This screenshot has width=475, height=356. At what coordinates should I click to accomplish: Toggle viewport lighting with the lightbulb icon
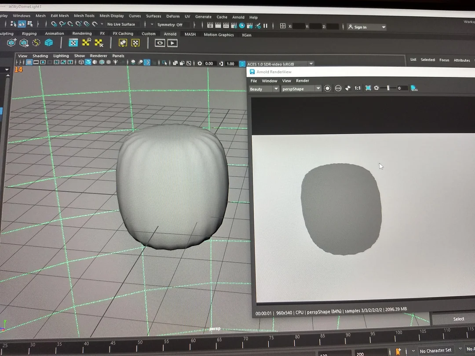[117, 62]
